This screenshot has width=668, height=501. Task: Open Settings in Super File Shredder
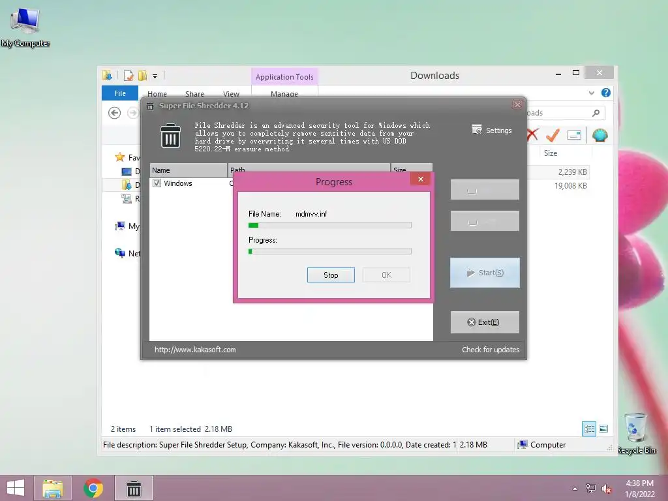coord(492,130)
